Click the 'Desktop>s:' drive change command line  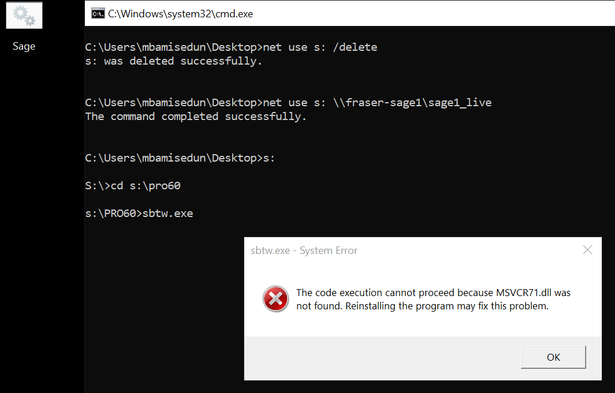point(180,158)
